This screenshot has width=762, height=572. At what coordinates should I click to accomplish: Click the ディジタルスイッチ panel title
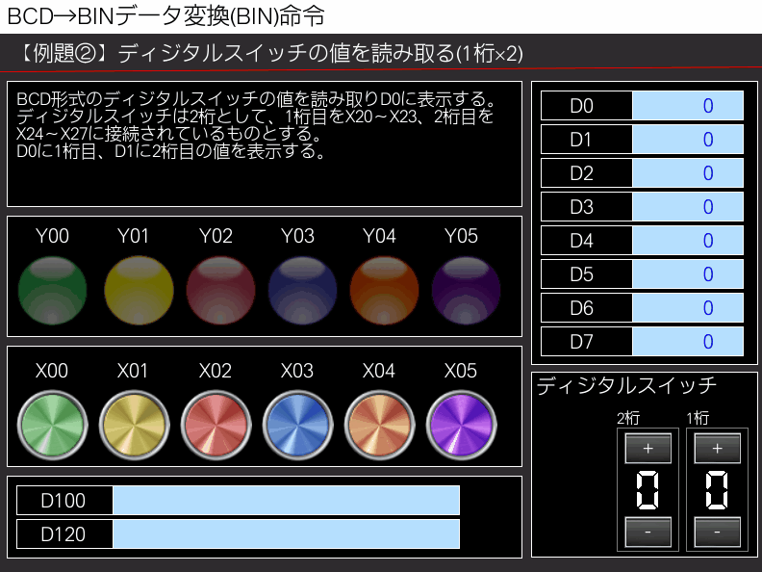[x=626, y=385]
